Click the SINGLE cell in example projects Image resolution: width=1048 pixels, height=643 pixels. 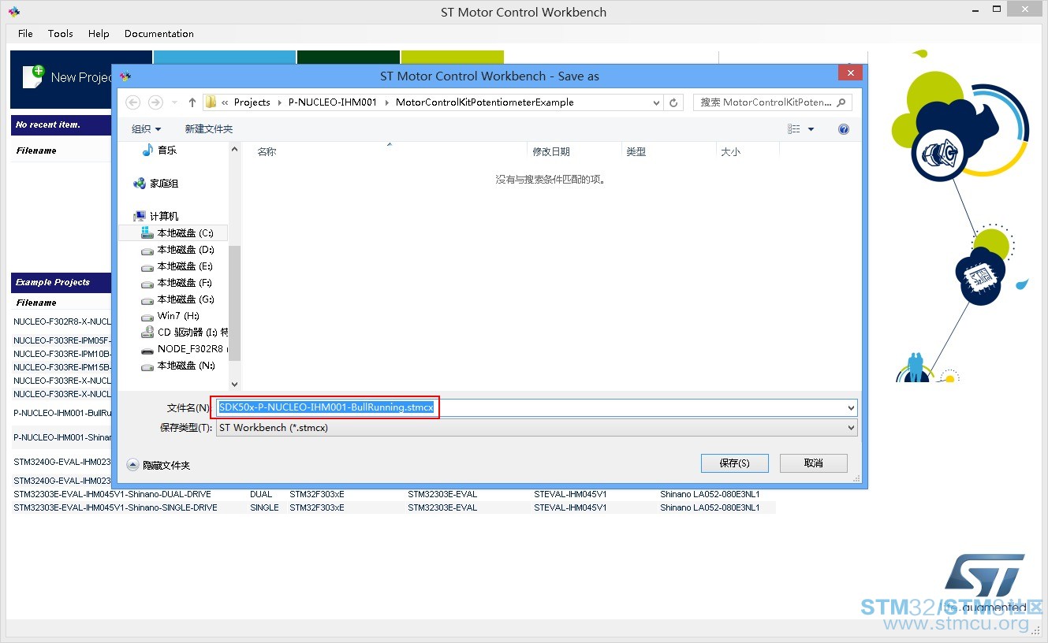pyautogui.click(x=264, y=508)
